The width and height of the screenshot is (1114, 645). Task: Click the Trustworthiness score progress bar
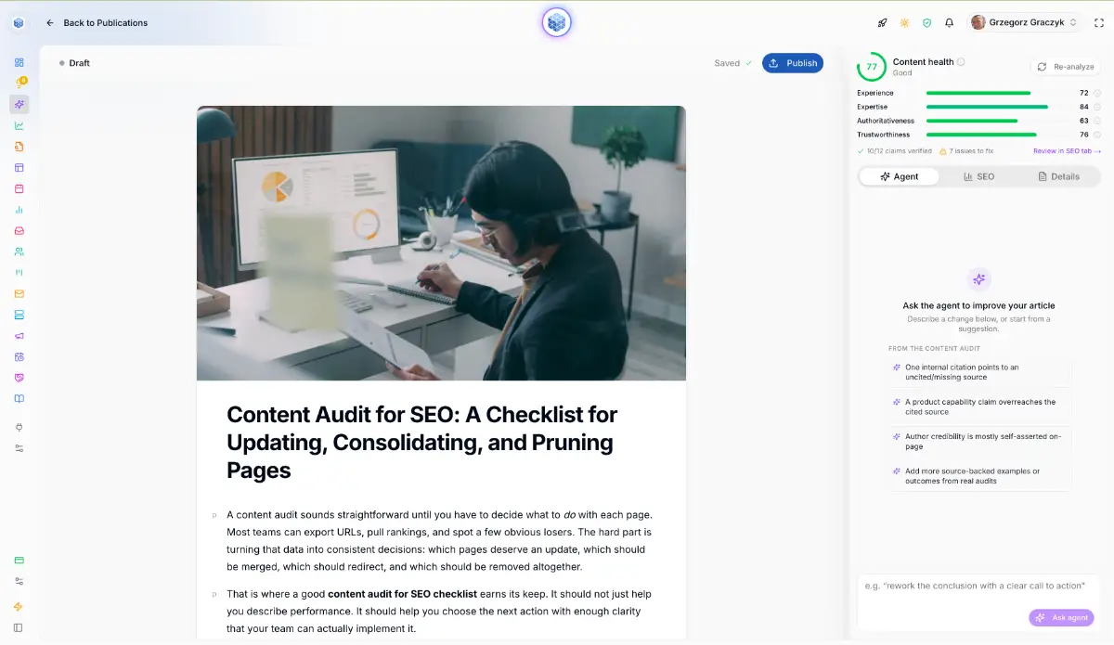[998, 135]
